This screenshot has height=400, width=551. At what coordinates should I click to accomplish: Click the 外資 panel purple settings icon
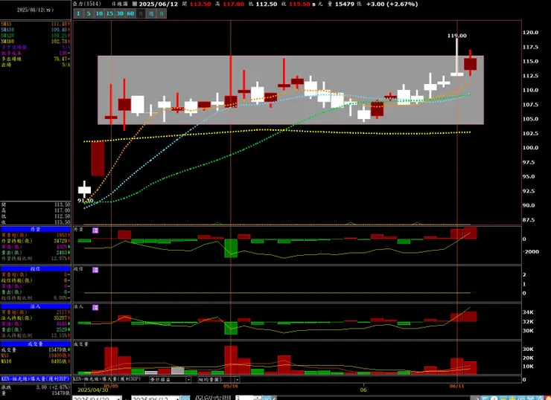click(x=95, y=230)
